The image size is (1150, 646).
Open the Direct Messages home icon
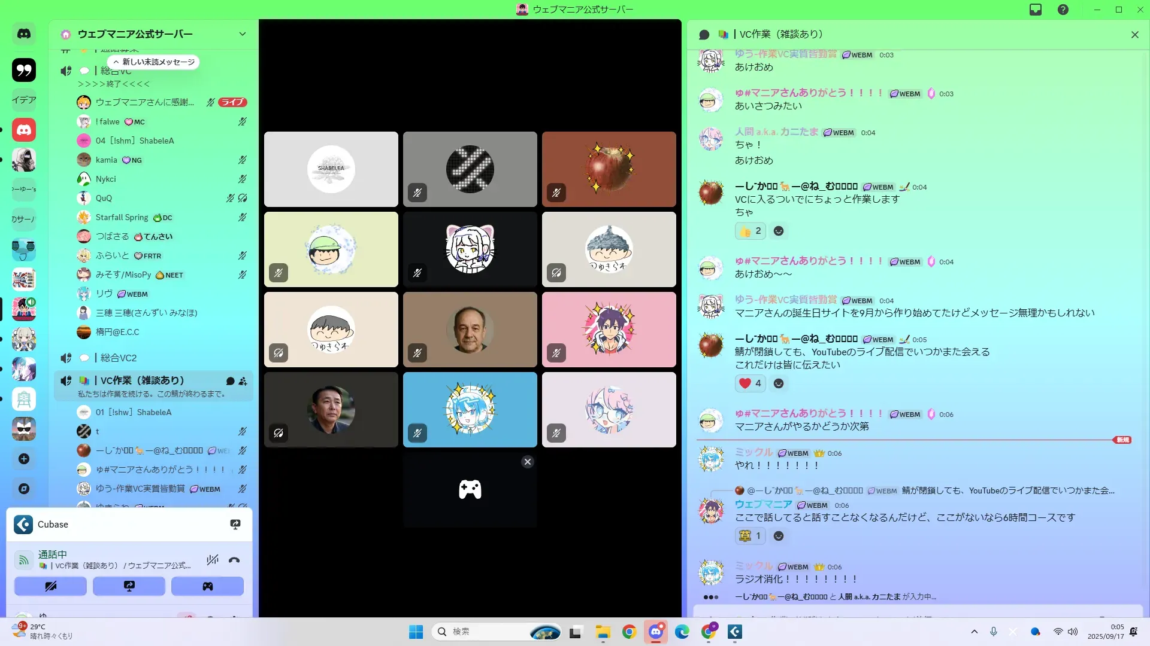point(24,34)
